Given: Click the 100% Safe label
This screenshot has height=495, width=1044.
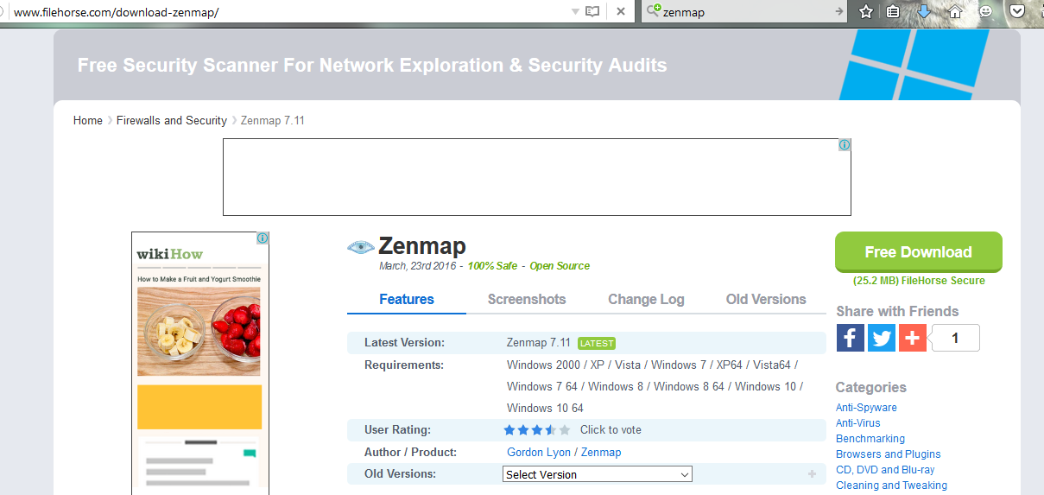Looking at the screenshot, I should tap(492, 266).
